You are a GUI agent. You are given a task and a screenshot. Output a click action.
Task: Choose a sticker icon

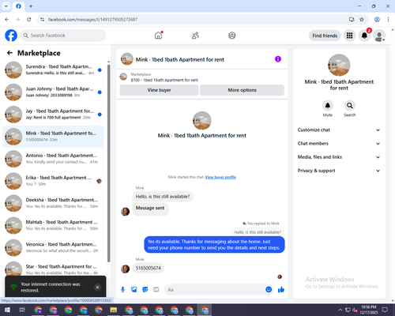click(145, 290)
